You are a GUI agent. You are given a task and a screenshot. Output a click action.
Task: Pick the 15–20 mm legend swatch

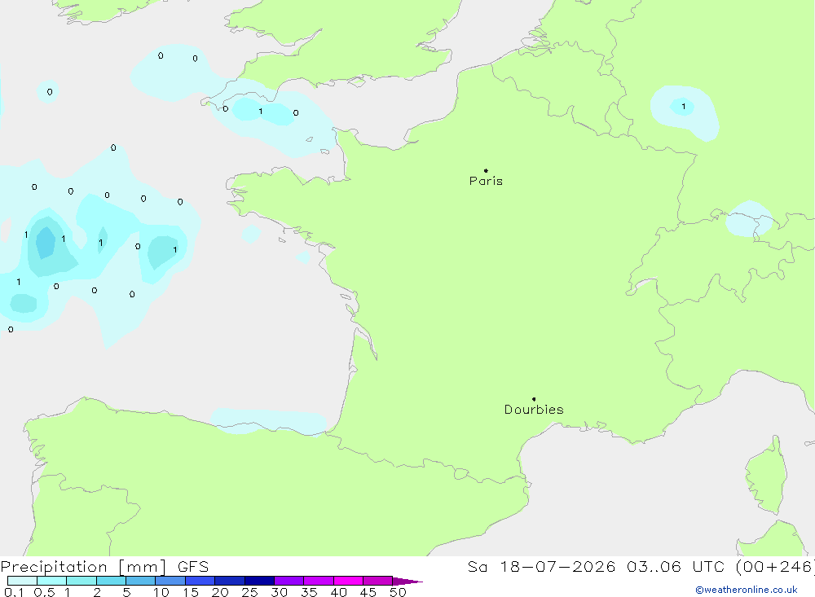coord(200,581)
